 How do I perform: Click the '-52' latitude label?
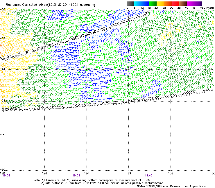(3, 38)
